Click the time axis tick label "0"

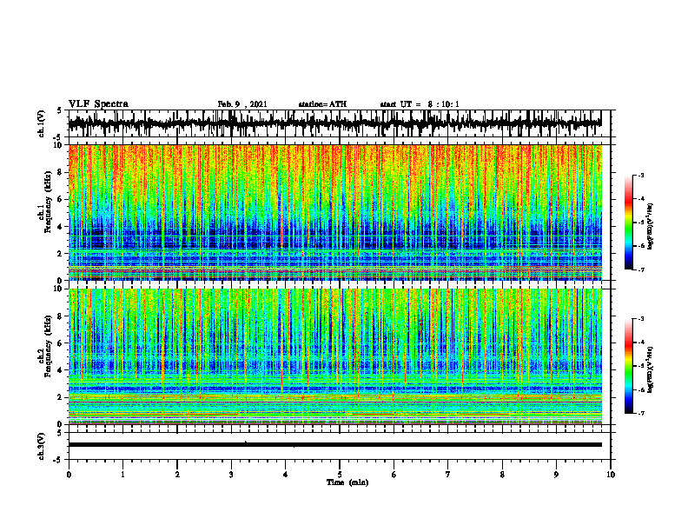point(69,475)
